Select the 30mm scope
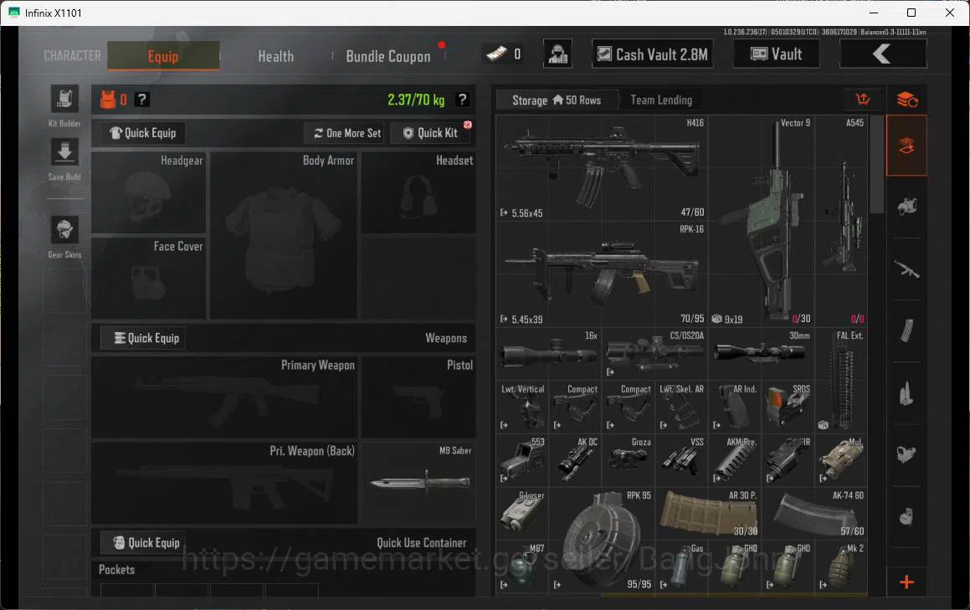The image size is (970, 610). [762, 355]
